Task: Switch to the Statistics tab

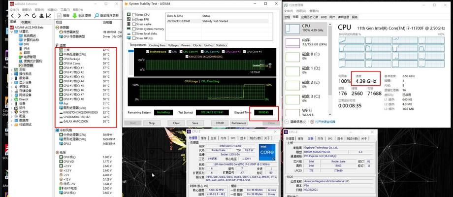Action: [221, 45]
